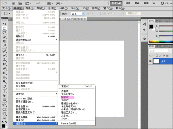Viewport: 173px width, 129px height.
Task: Select the Pen tool
Action: tap(4, 87)
